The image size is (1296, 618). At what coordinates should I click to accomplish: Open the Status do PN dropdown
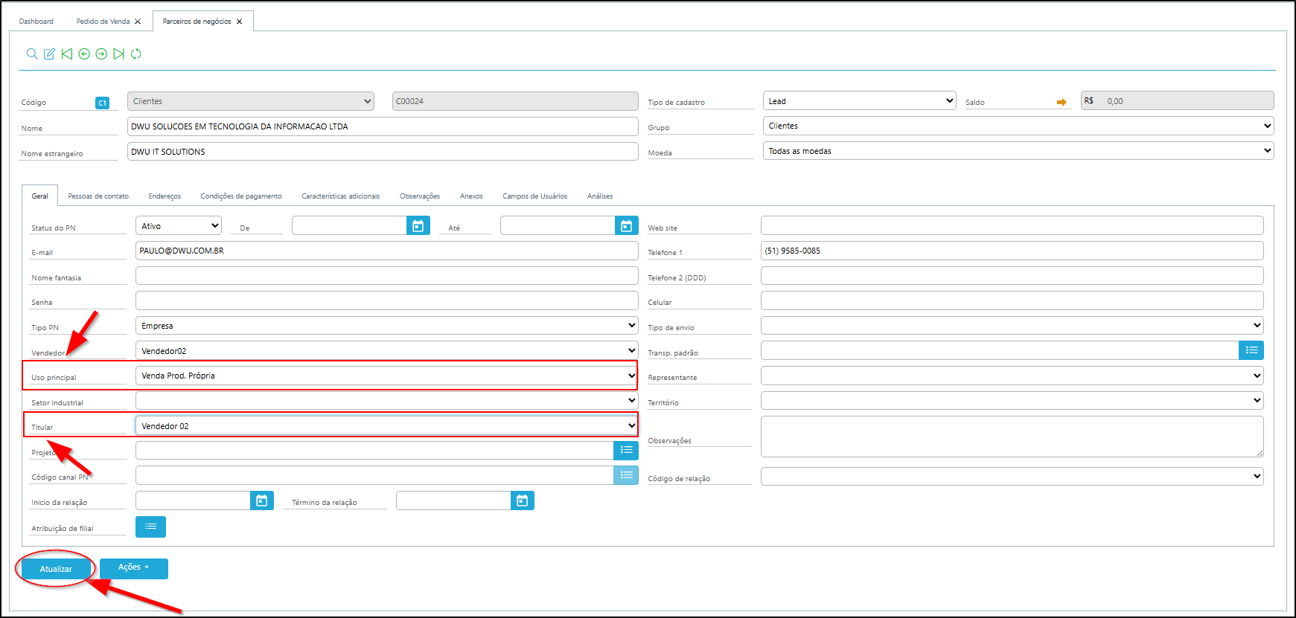click(x=179, y=225)
